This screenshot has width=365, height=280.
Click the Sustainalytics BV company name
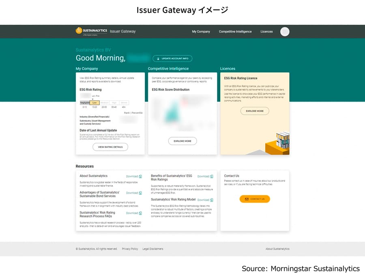click(93, 50)
